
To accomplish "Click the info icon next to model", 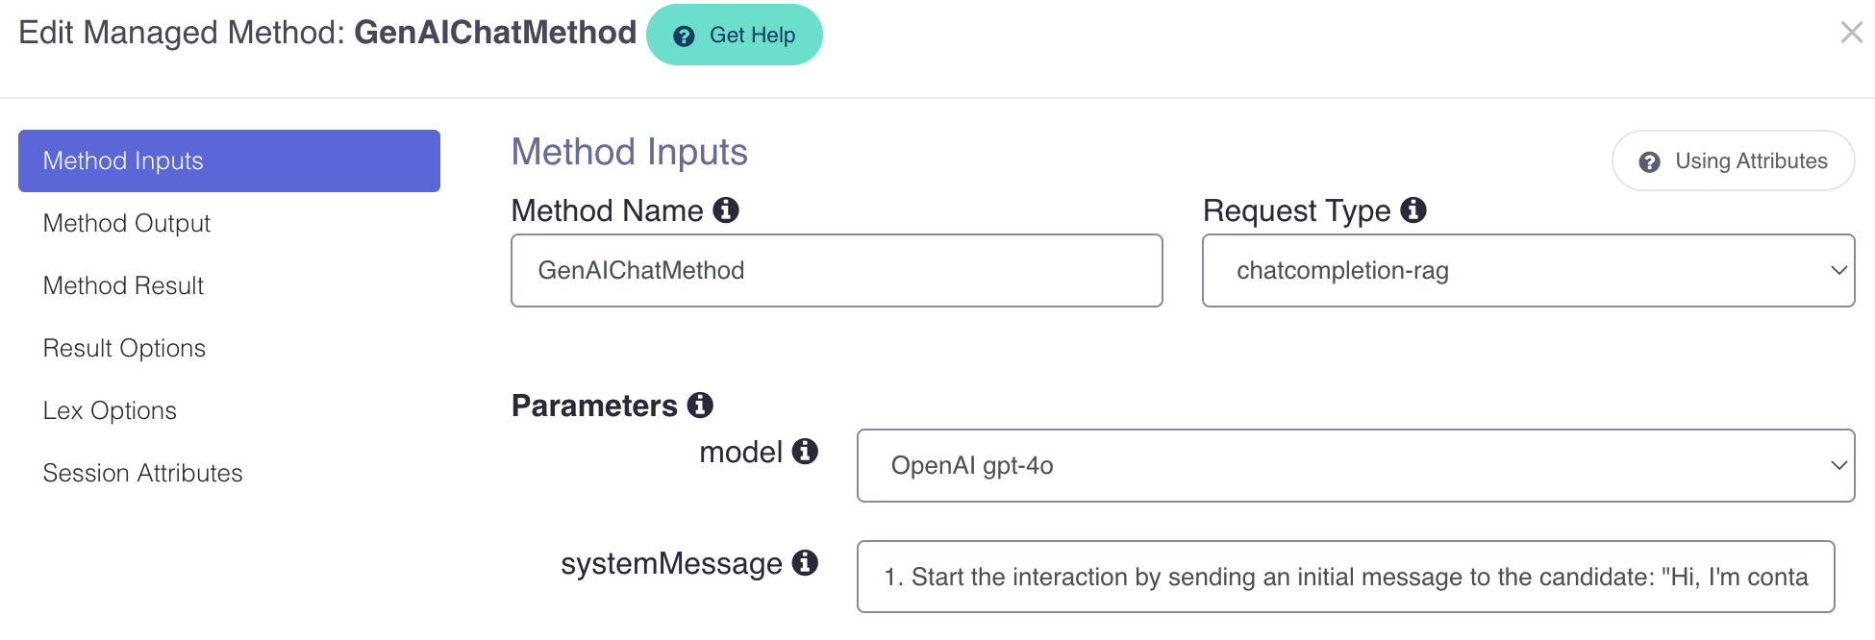I will pos(805,451).
